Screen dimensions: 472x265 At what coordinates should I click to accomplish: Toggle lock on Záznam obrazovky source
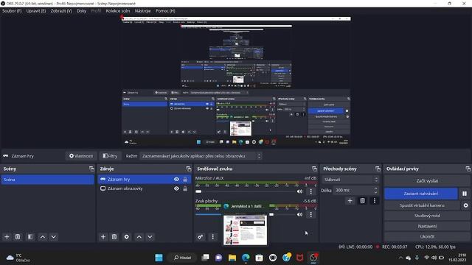coord(185,188)
